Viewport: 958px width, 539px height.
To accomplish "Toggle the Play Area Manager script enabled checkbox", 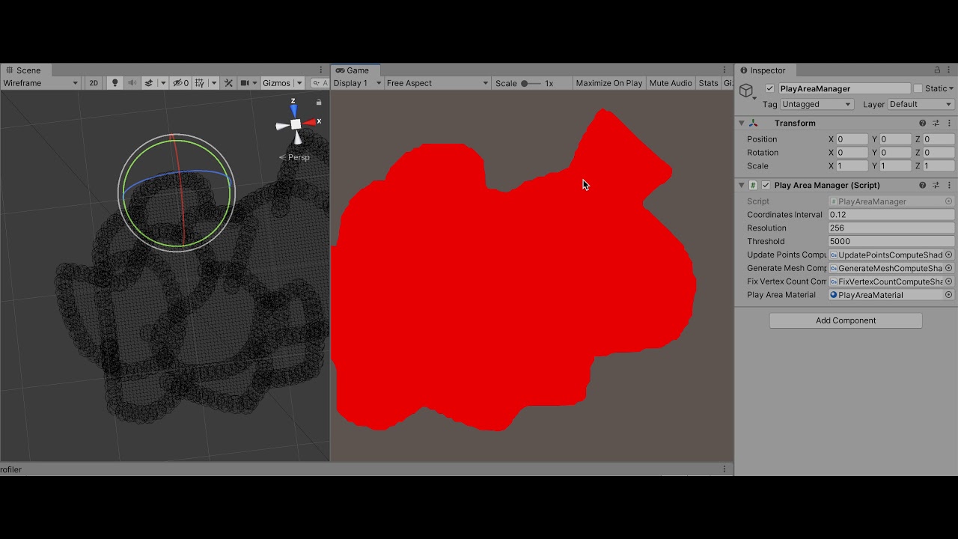I will [766, 185].
